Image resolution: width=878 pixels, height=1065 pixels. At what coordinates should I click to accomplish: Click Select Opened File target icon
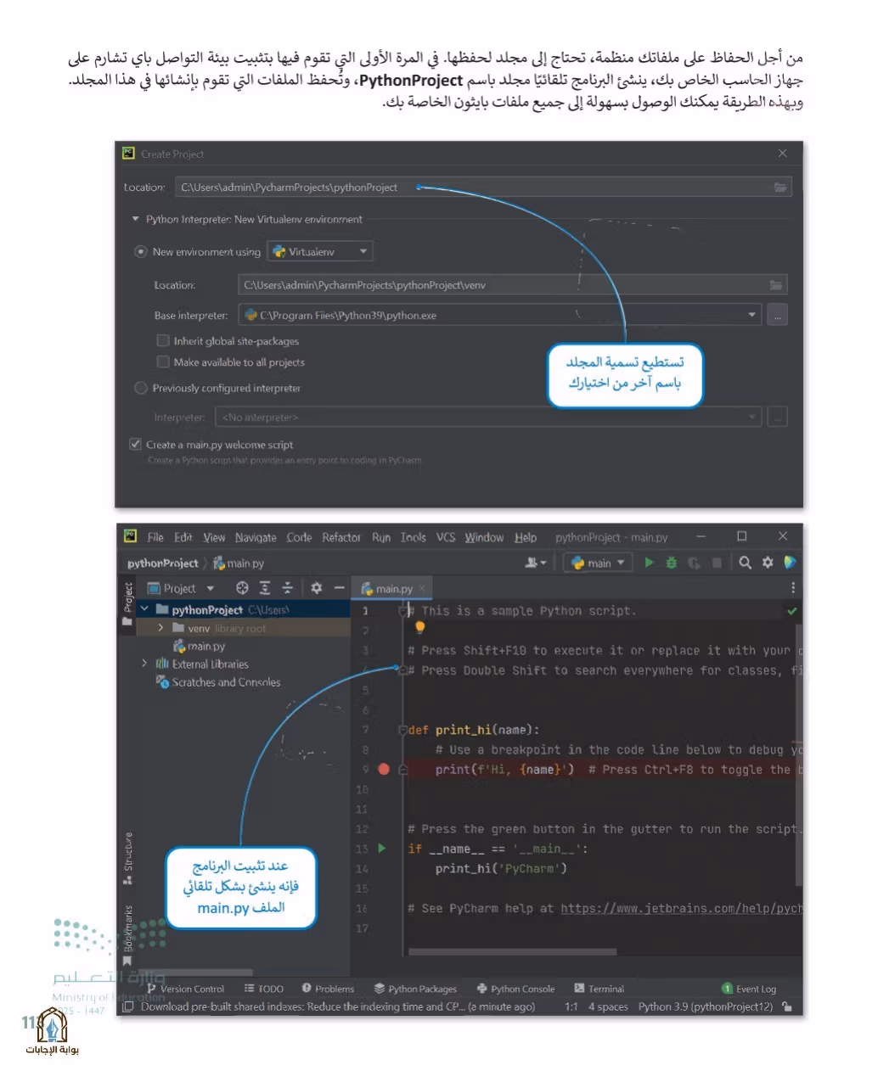click(242, 588)
